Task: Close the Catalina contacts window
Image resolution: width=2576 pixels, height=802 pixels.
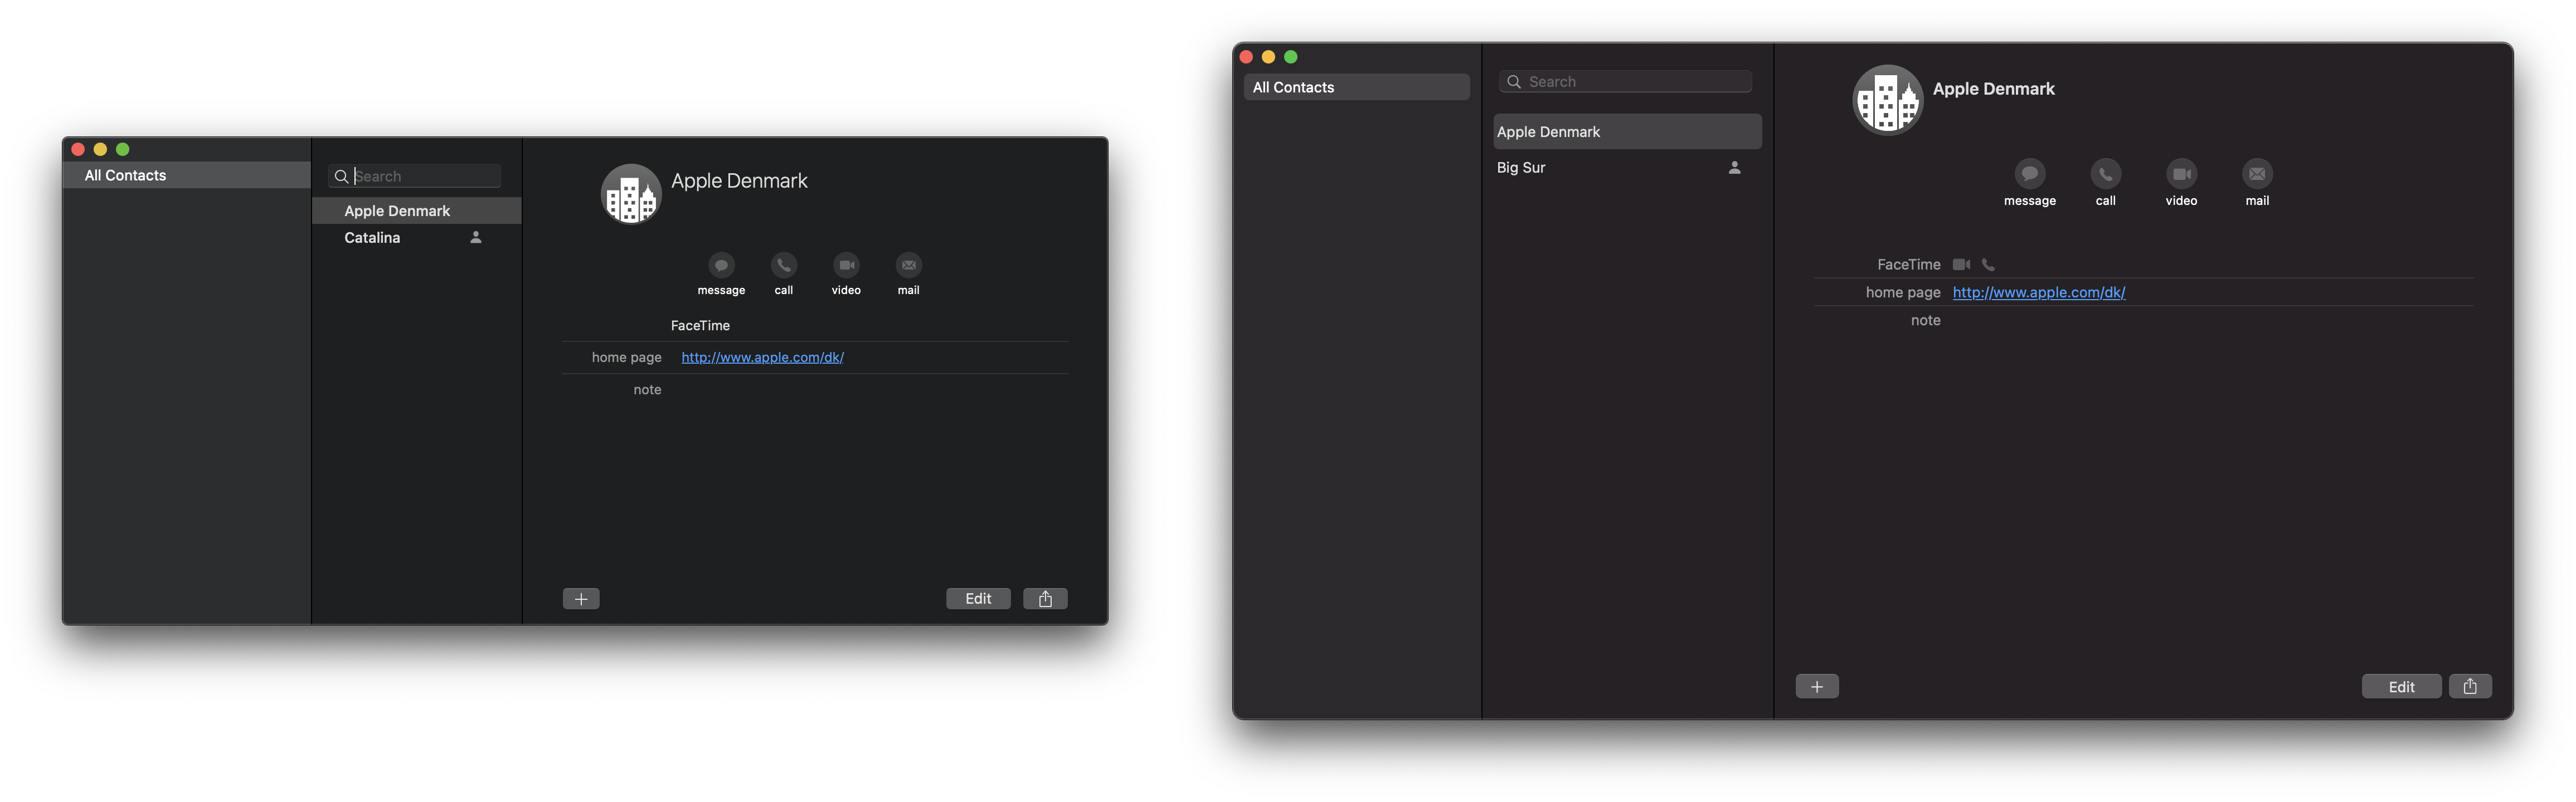Action: tap(78, 150)
